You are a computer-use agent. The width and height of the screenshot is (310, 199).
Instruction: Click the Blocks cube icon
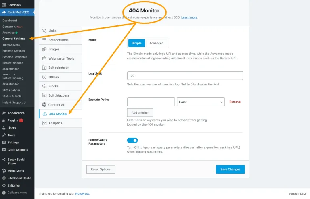coord(44,86)
